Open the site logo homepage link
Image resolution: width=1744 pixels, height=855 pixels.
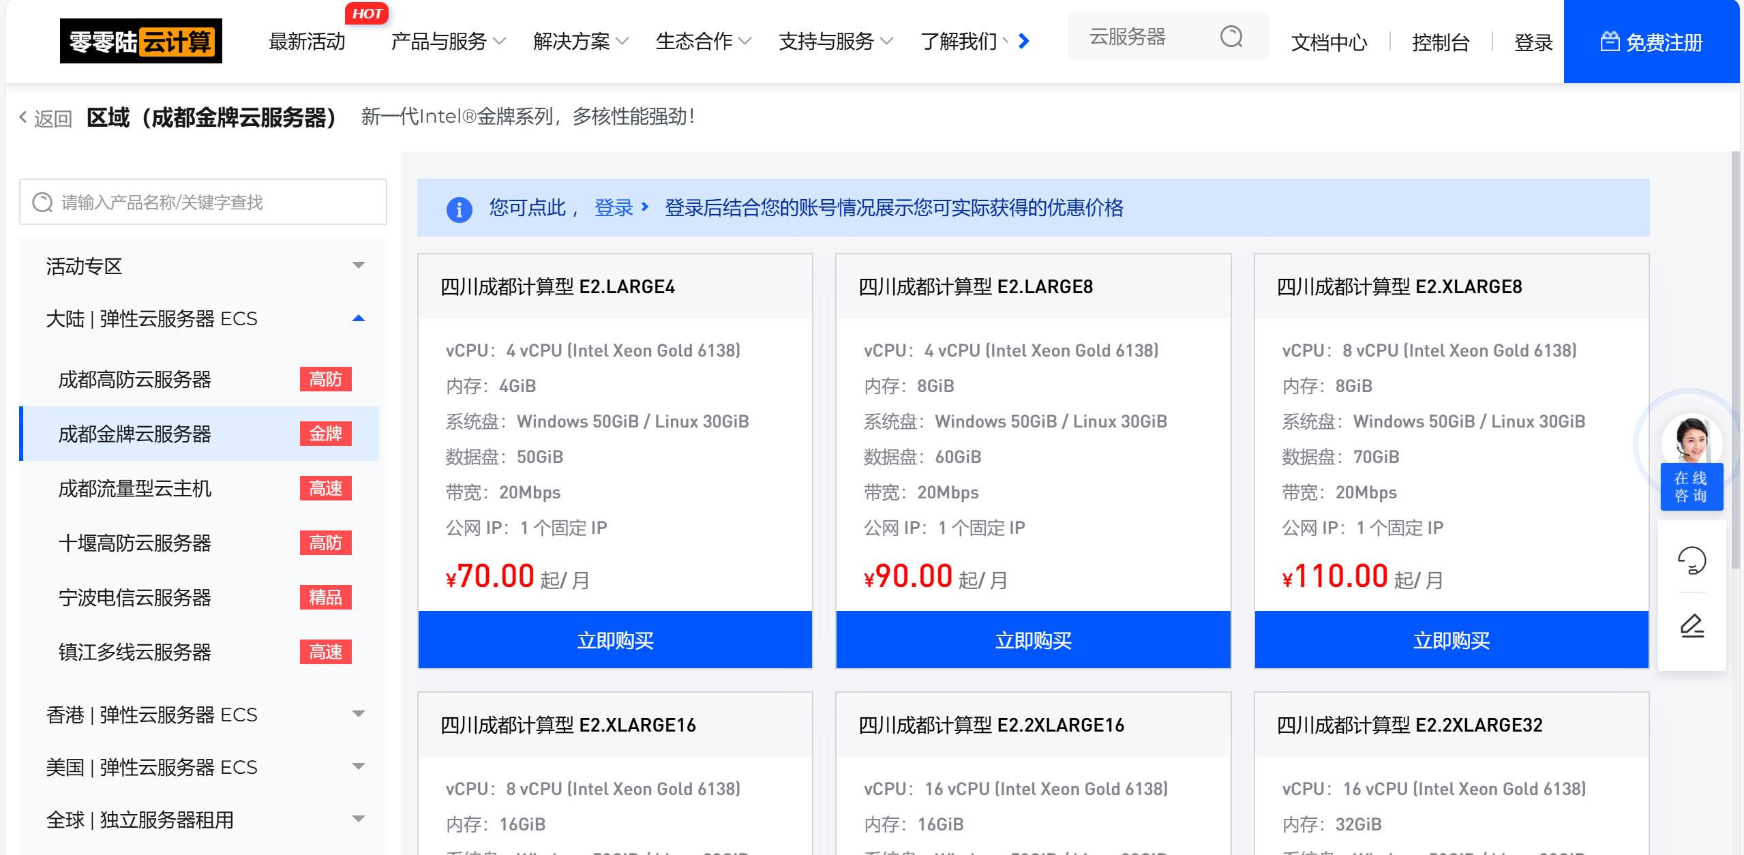click(x=140, y=42)
